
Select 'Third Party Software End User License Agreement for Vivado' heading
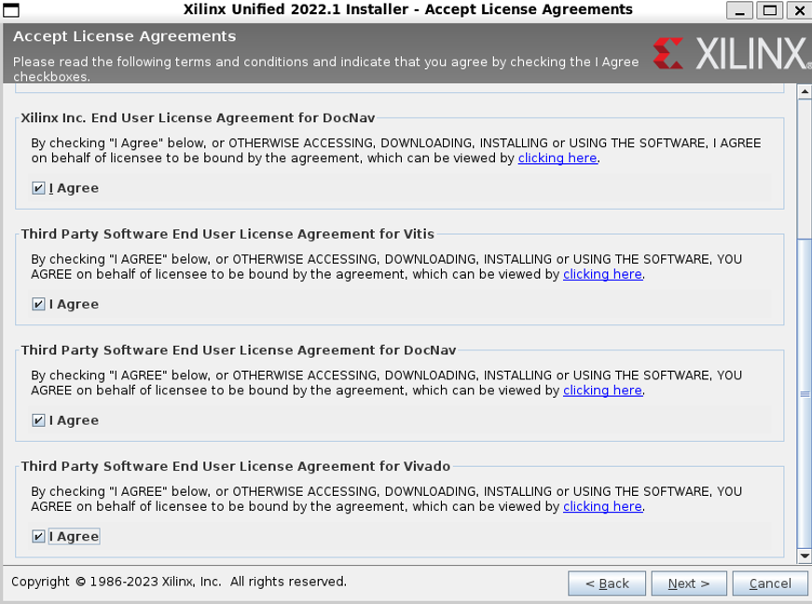coord(236,466)
